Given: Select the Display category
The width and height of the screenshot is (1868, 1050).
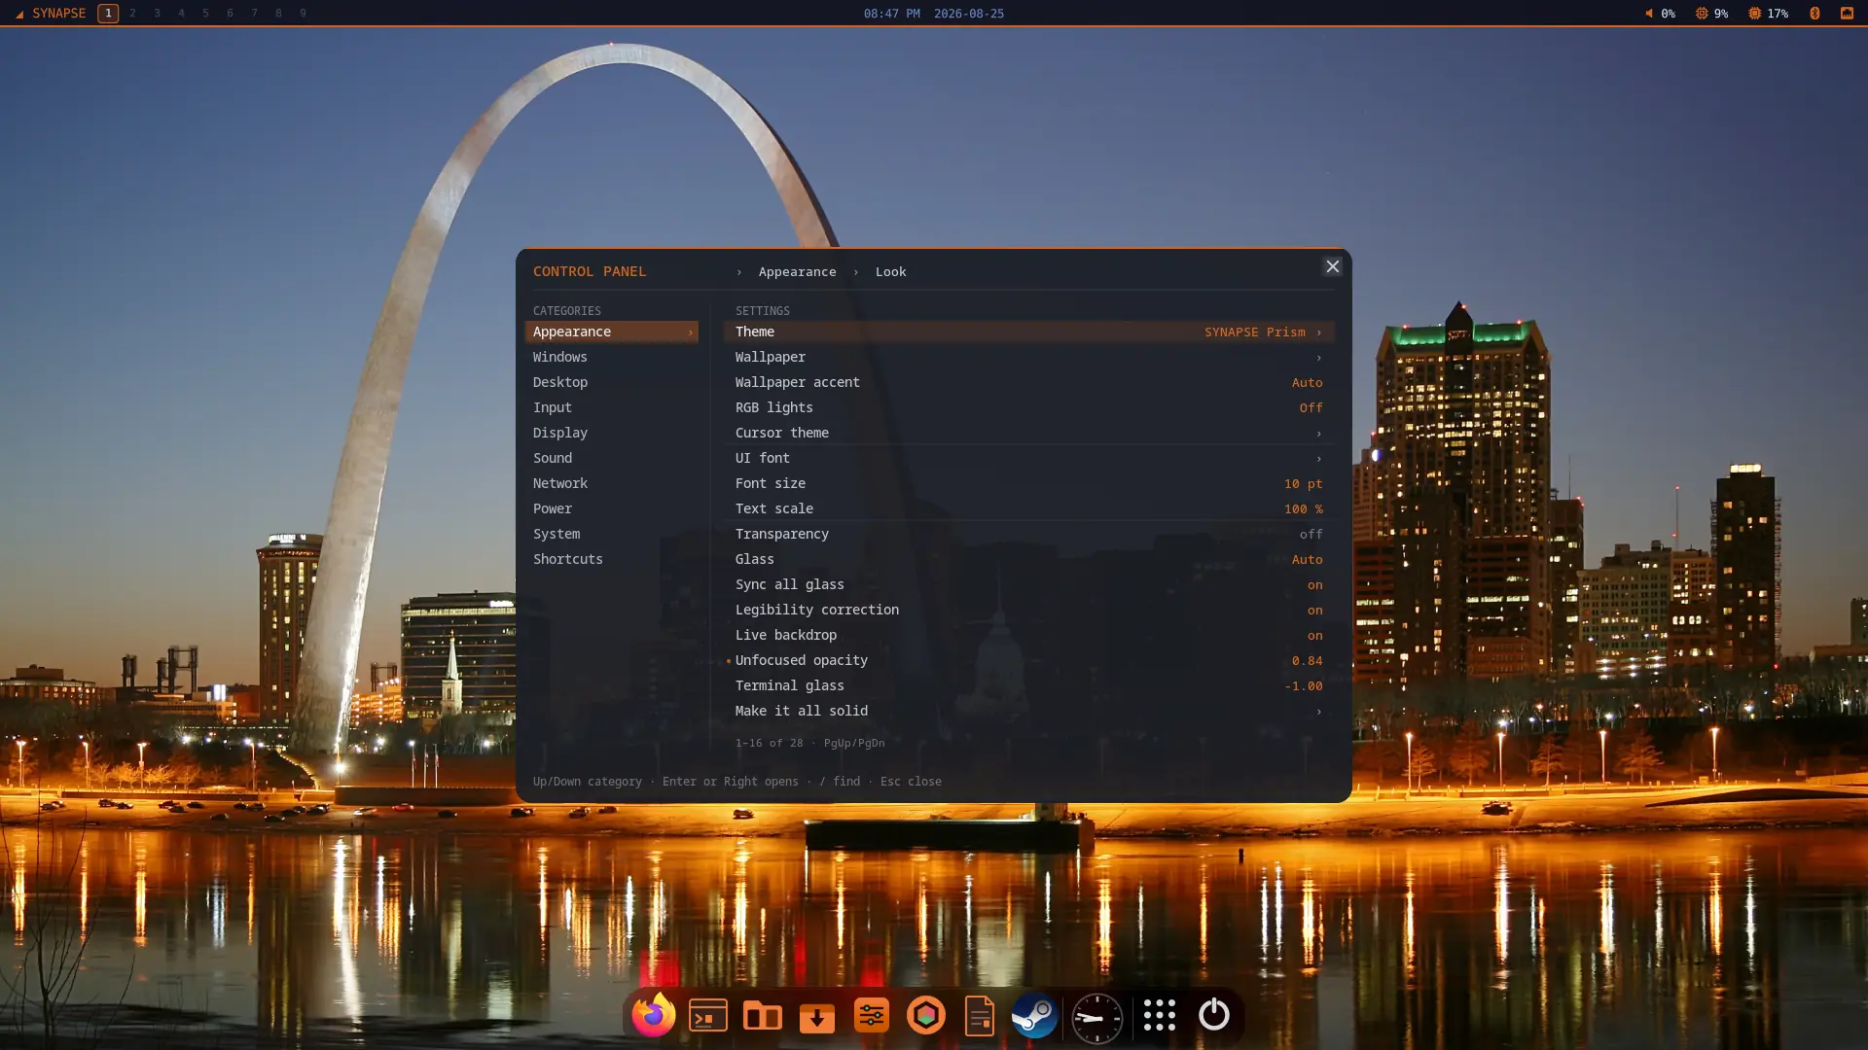Looking at the screenshot, I should tap(611, 433).
